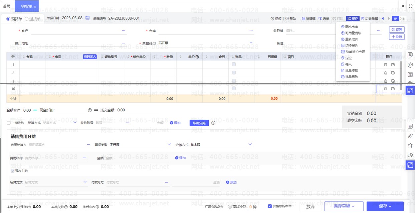Click the 设置 settings button
The width and height of the screenshot is (415, 213).
397,29
